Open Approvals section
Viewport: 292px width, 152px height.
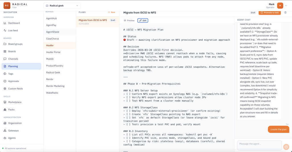point(14,81)
